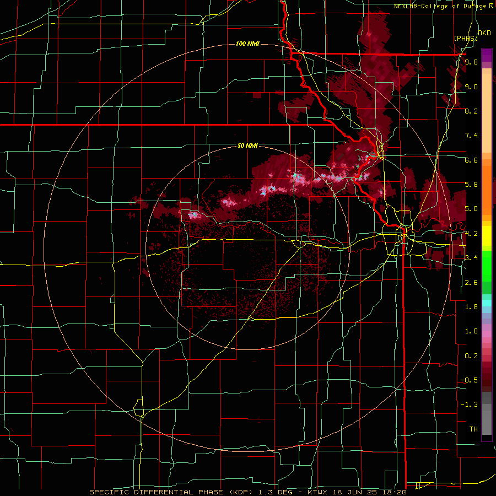Viewport: 496px width, 496px height.
Task: Select the cyan band on the color scale
Action: click(x=487, y=303)
